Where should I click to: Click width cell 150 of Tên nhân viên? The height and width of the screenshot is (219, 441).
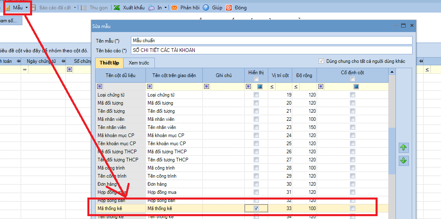(304, 127)
